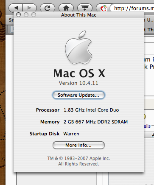Viewport: 154px width, 185px height.
Task: Click '1.83 GHz Intel Core Duo' value
Action: click(91, 110)
